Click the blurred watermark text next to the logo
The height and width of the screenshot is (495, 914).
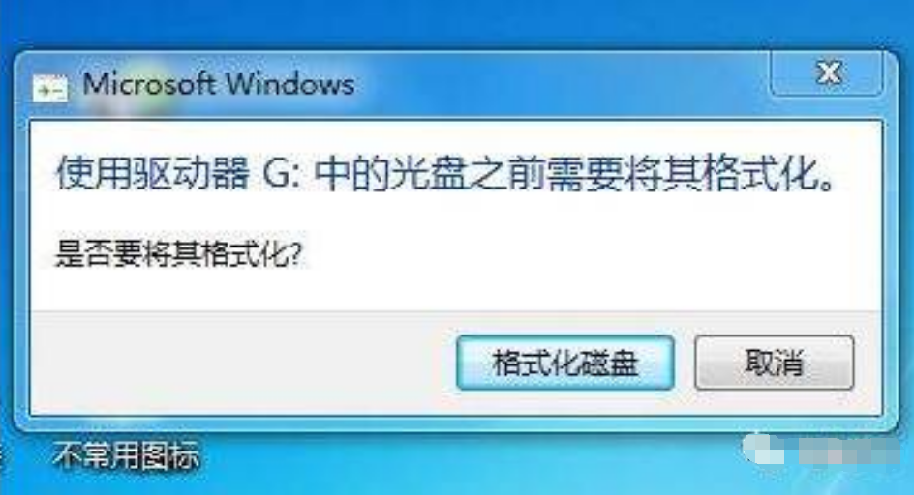[x=848, y=451]
